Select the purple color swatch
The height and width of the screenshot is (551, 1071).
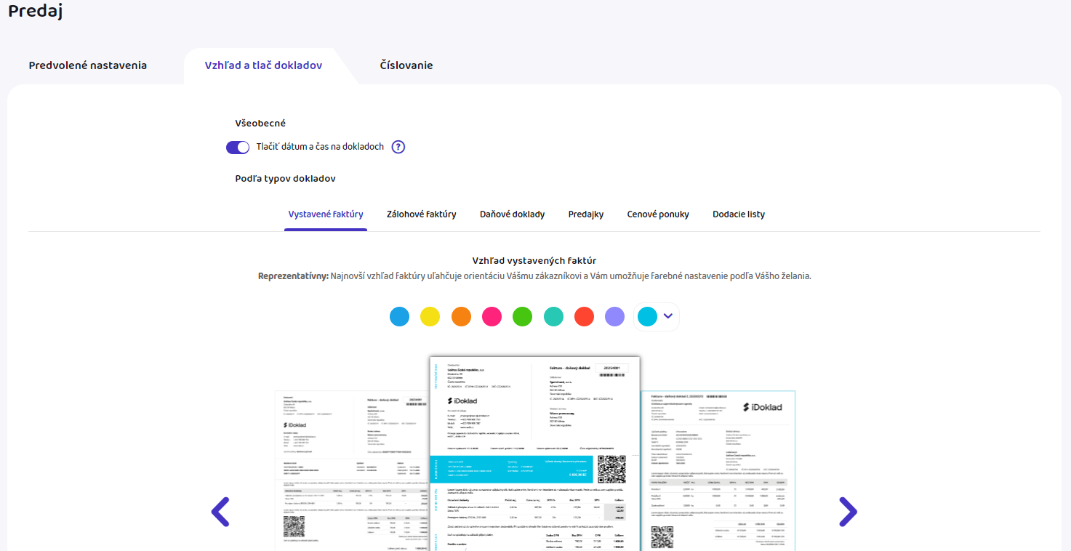[615, 317]
